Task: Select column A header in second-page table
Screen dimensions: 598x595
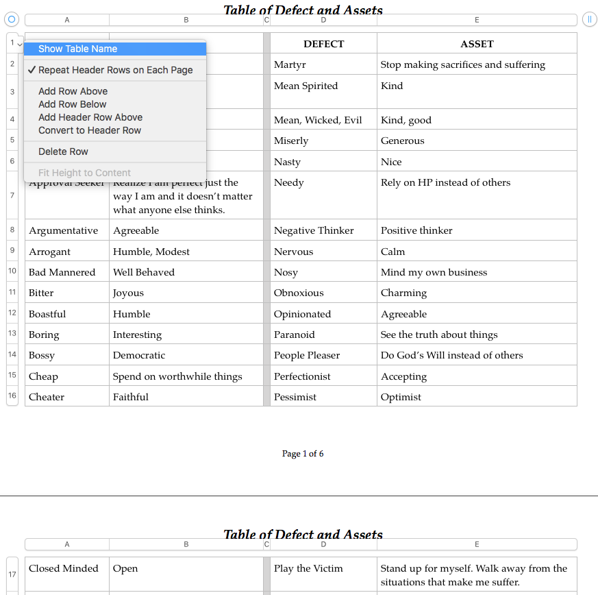Action: [x=67, y=544]
